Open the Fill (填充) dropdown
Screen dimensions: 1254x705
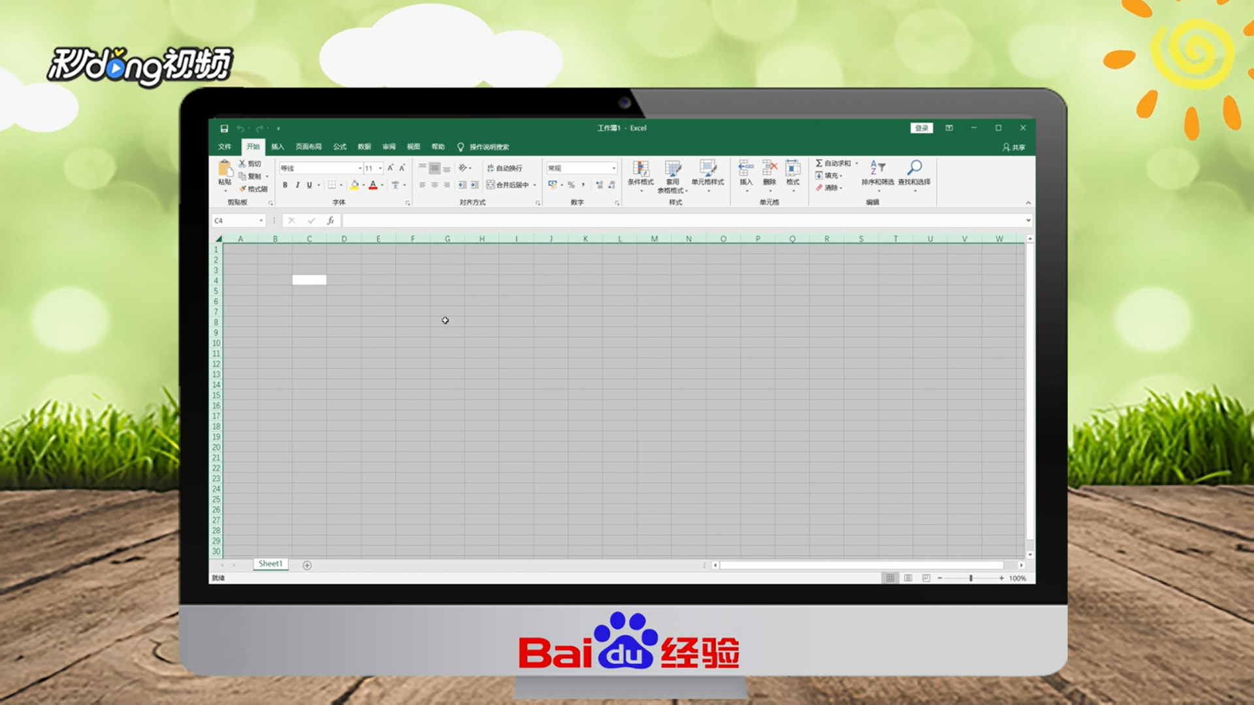click(829, 176)
